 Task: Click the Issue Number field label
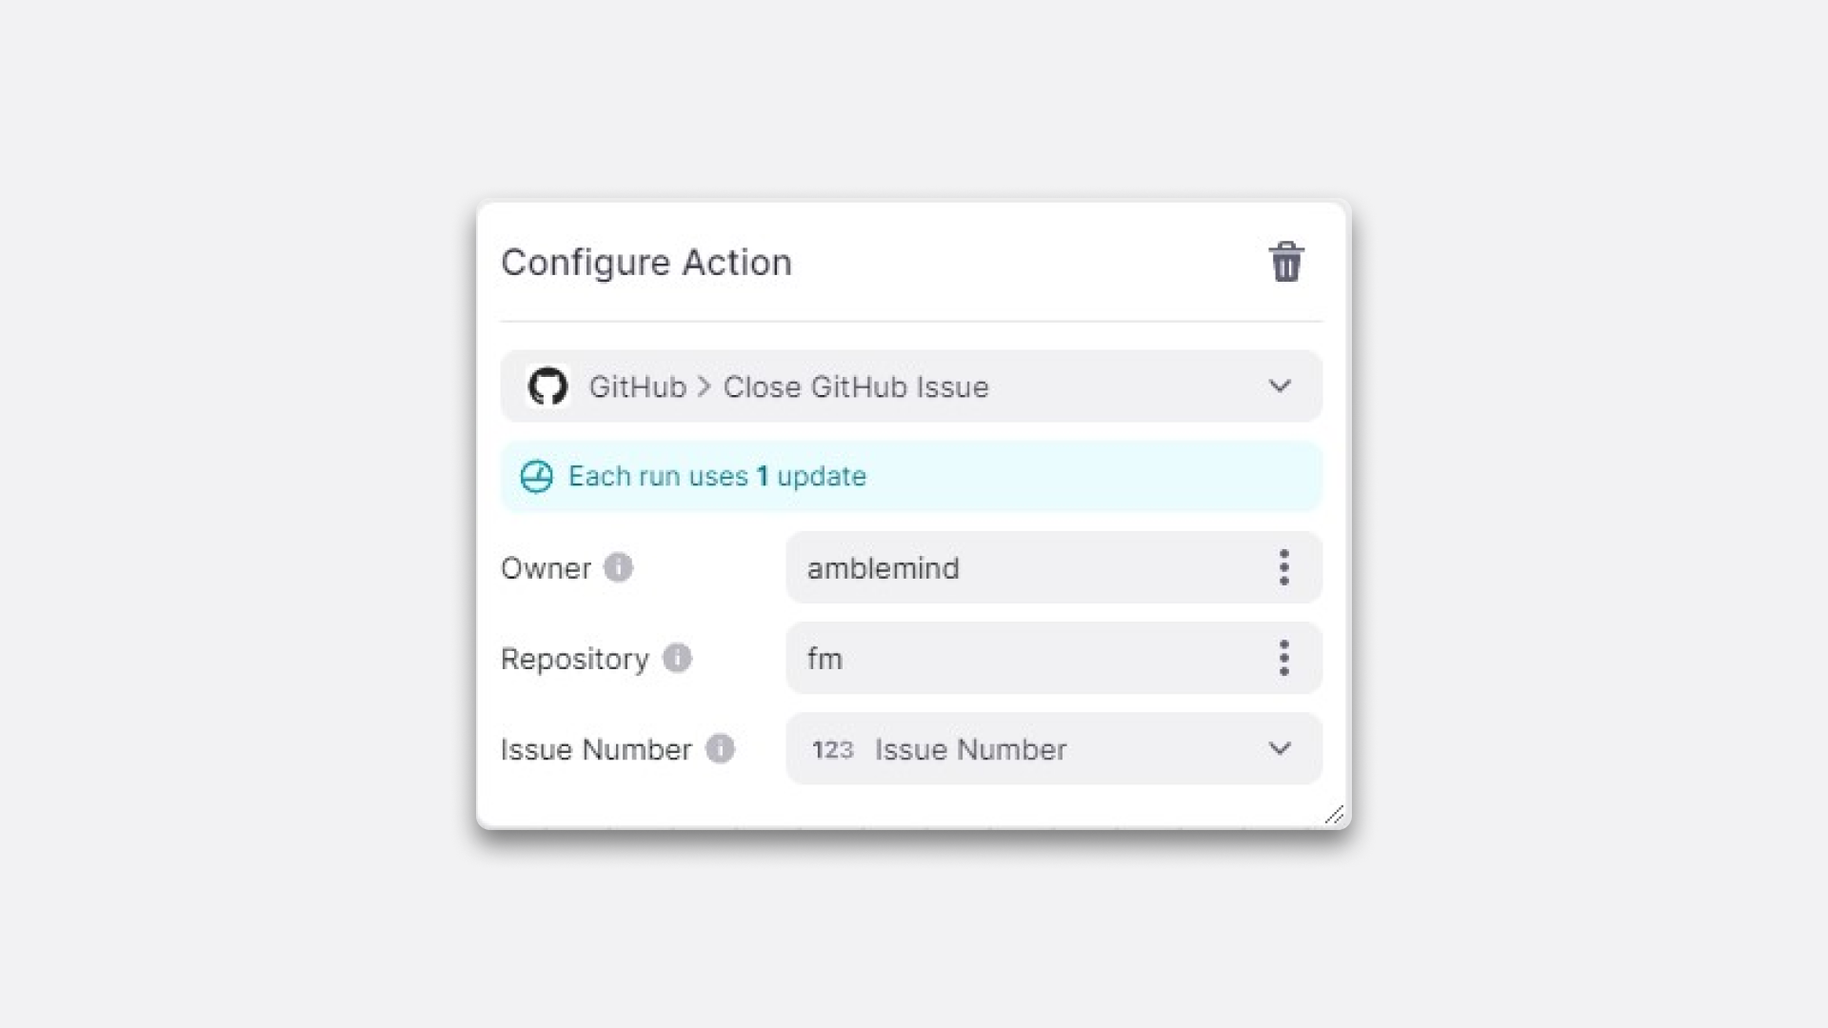click(x=596, y=750)
